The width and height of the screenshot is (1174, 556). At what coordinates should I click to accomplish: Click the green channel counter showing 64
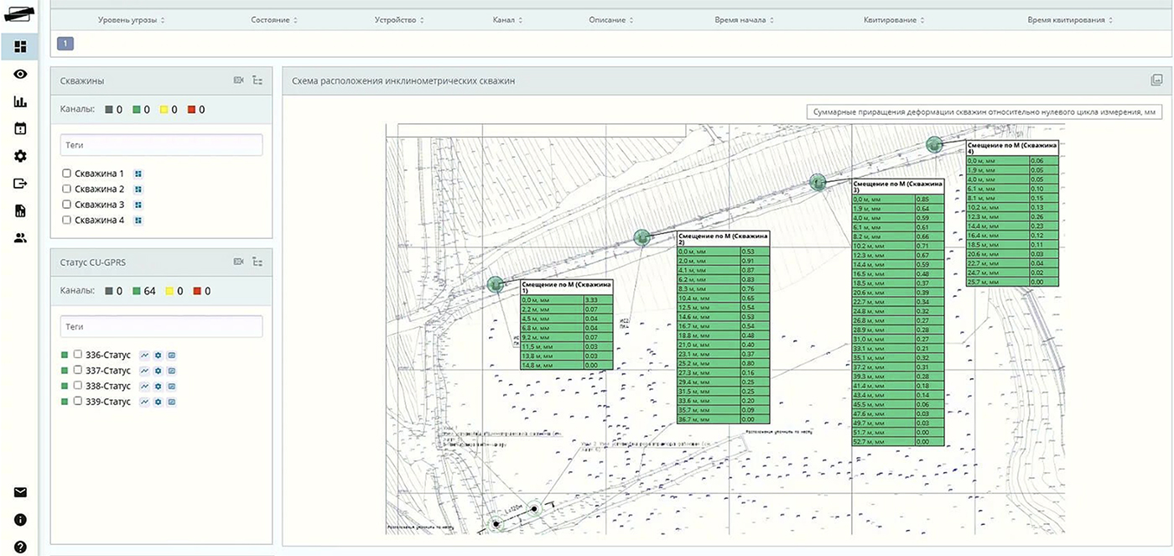click(144, 291)
